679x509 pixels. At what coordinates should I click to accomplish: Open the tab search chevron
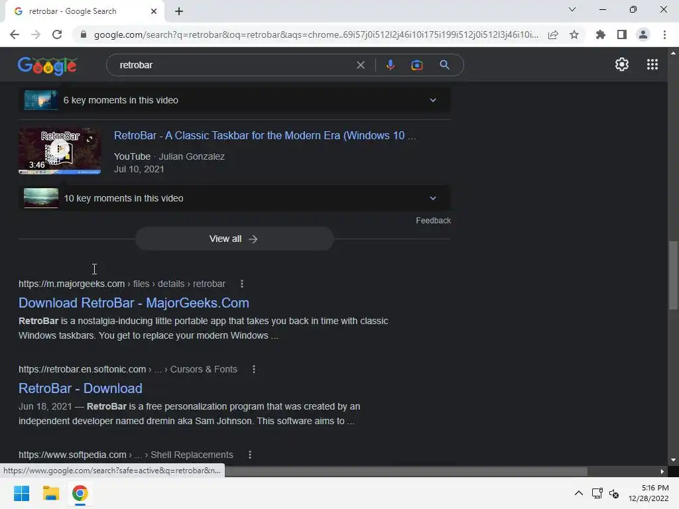point(572,9)
